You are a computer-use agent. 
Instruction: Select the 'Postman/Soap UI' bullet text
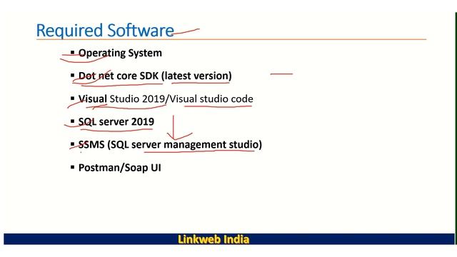pos(120,168)
